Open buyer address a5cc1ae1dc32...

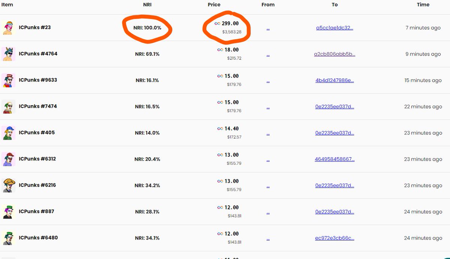click(x=334, y=28)
